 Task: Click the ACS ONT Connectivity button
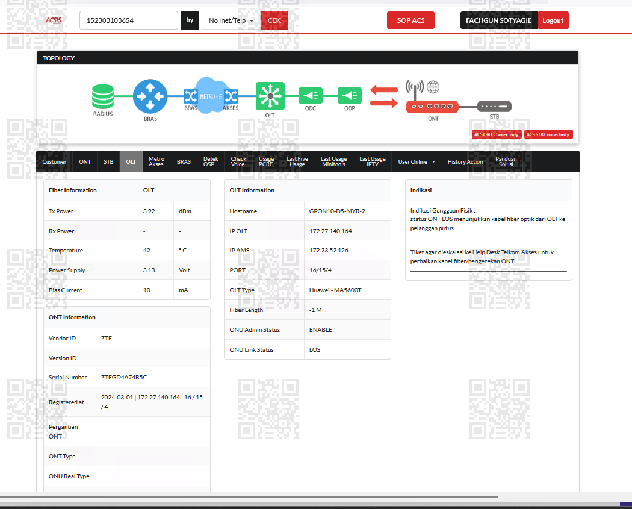click(x=497, y=134)
